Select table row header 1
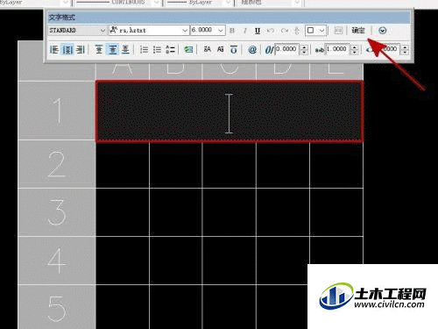This screenshot has height=329, width=438. [57, 111]
